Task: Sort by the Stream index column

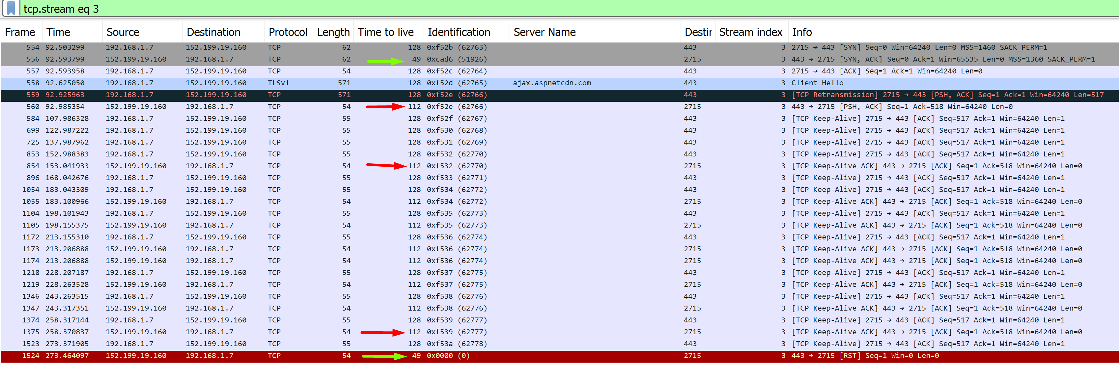Action: [751, 32]
